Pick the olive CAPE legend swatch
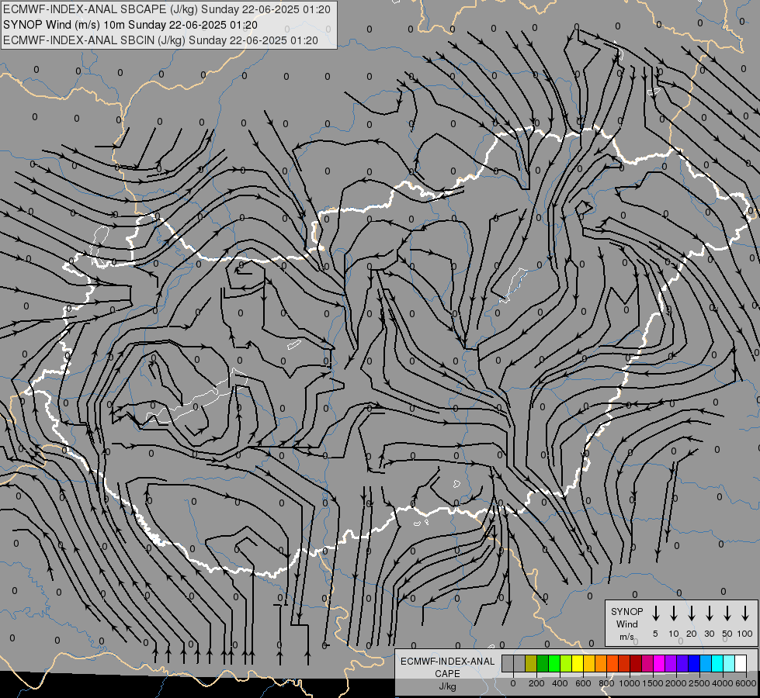This screenshot has height=698, width=760. (531, 663)
